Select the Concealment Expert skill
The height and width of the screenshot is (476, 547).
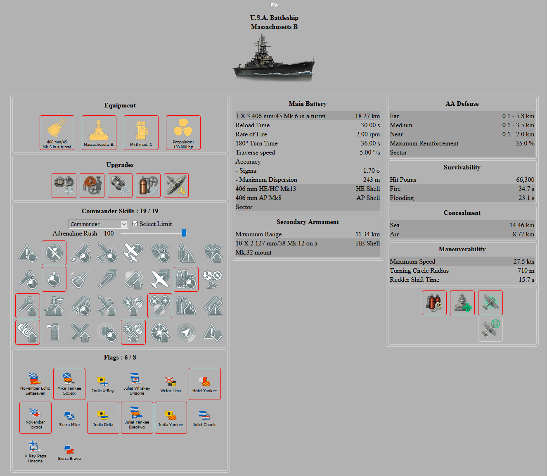pos(213,332)
